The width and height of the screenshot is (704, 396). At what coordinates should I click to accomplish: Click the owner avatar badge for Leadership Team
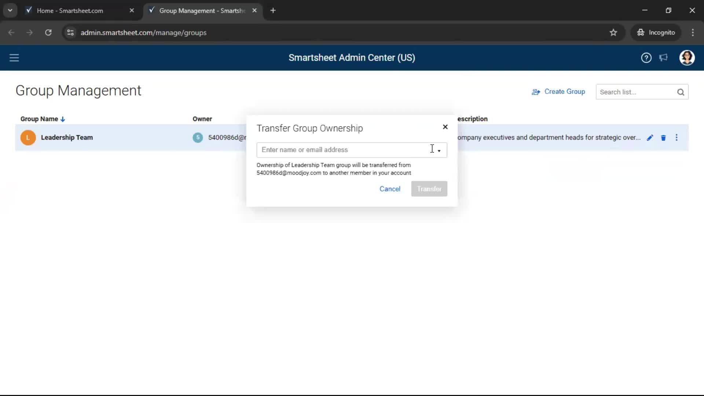click(198, 137)
